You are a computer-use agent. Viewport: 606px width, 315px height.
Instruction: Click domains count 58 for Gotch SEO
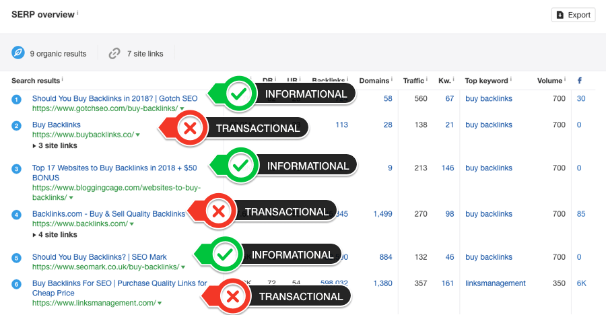[388, 98]
